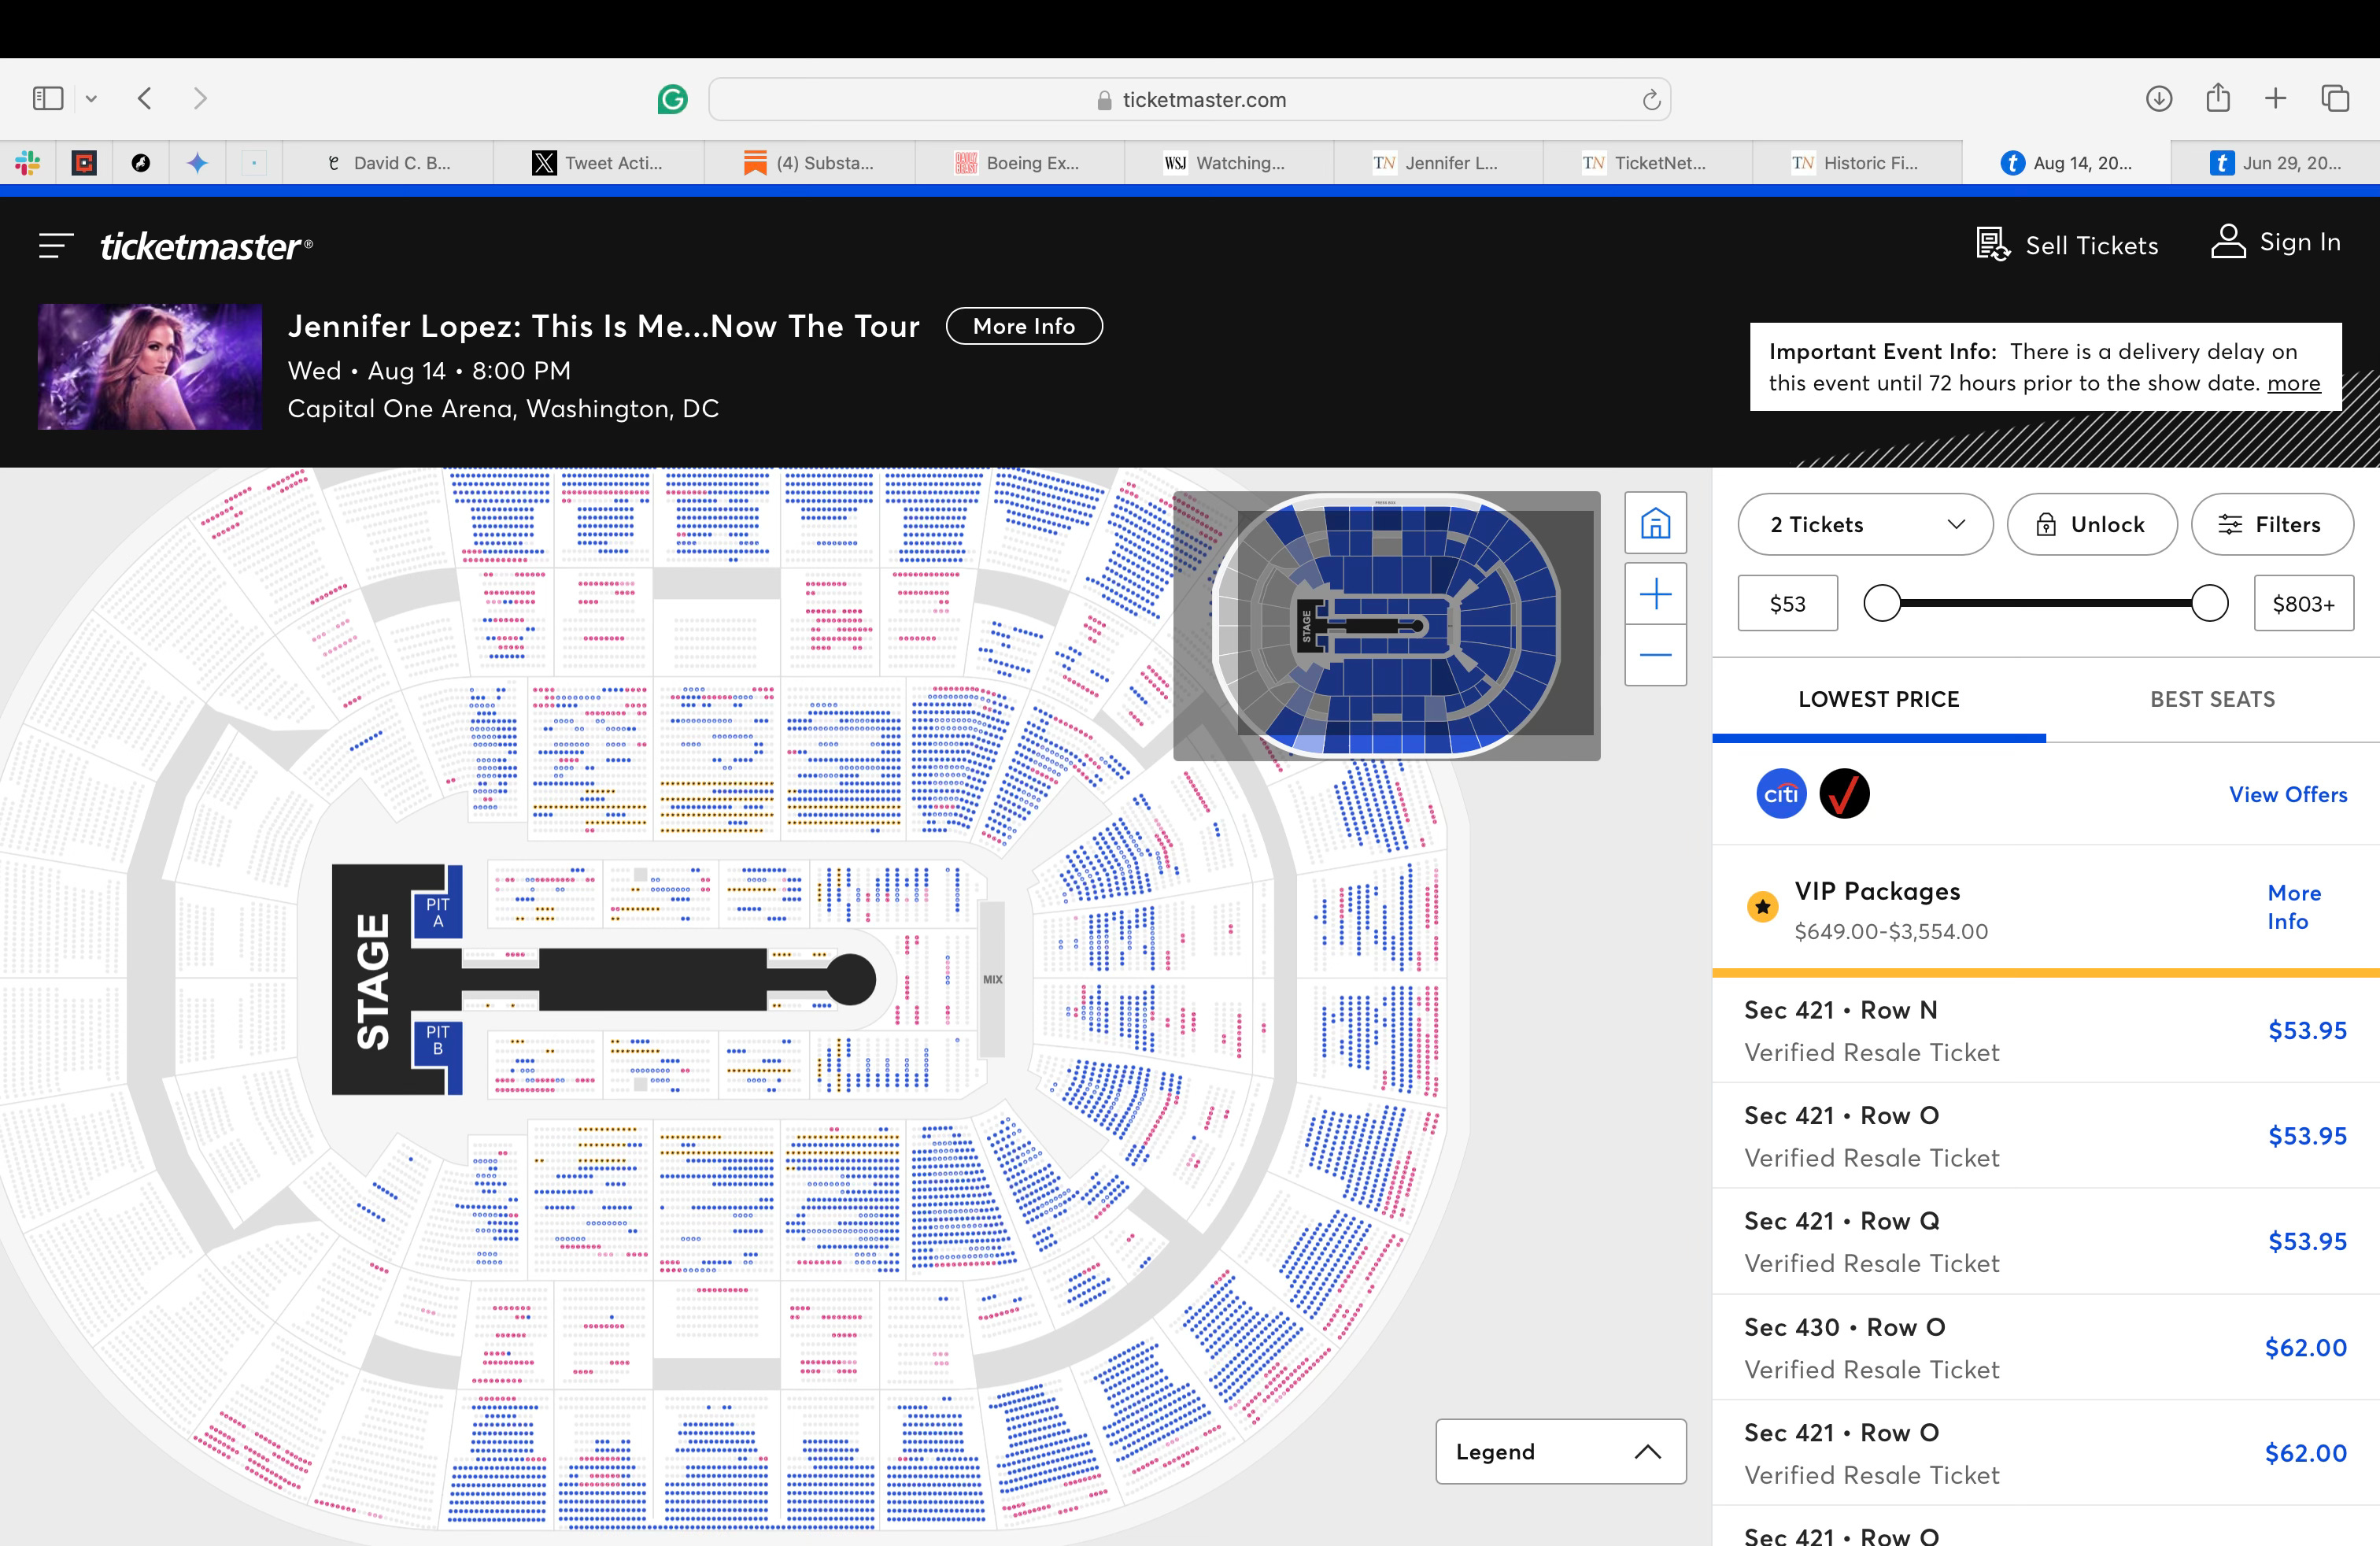Click the $803+ maximum price field

(2303, 603)
